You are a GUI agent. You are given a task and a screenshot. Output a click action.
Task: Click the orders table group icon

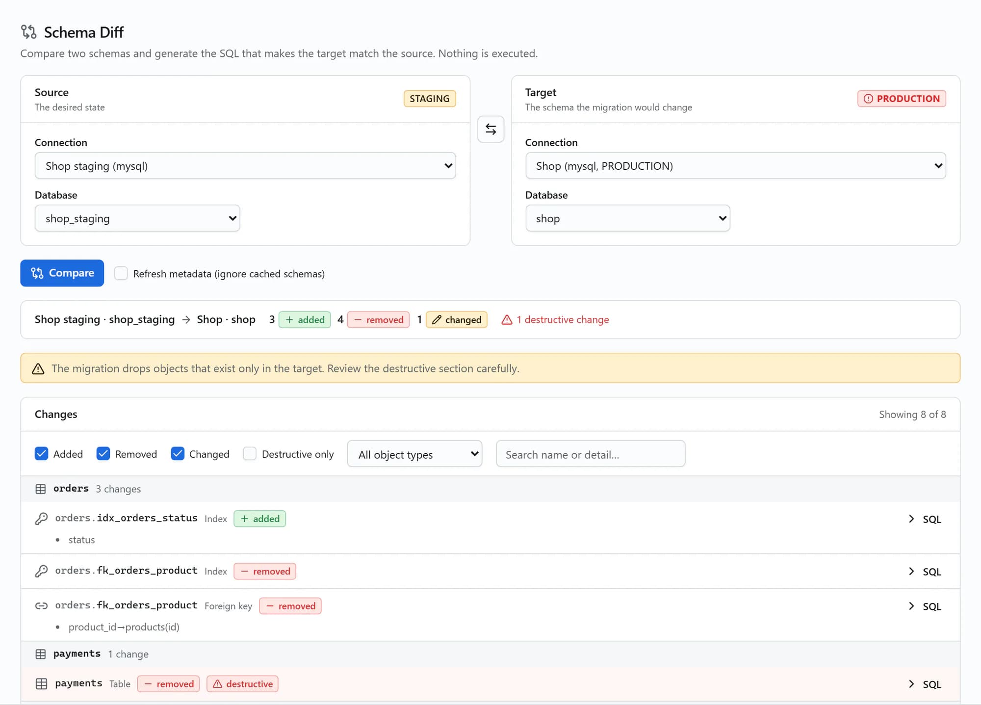(x=41, y=489)
